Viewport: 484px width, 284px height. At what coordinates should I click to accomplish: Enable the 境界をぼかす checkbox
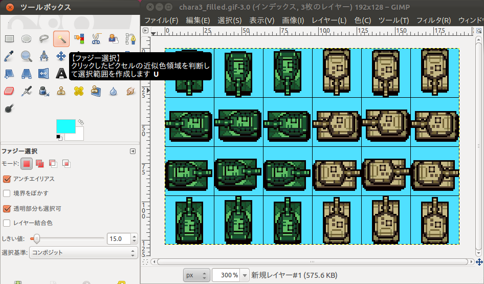[7, 193]
